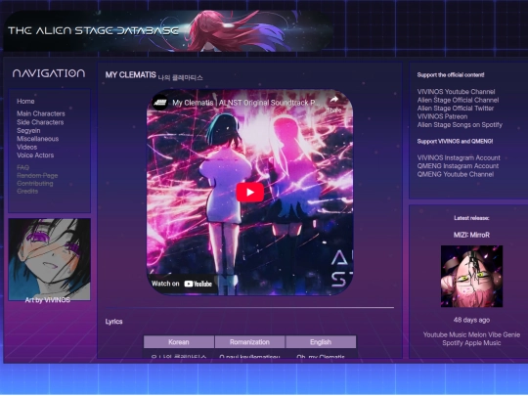Open Main Characters page
Image resolution: width=528 pixels, height=396 pixels.
point(41,113)
